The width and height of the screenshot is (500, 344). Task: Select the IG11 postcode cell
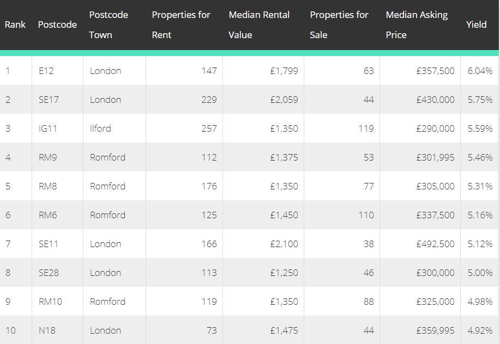coord(48,128)
